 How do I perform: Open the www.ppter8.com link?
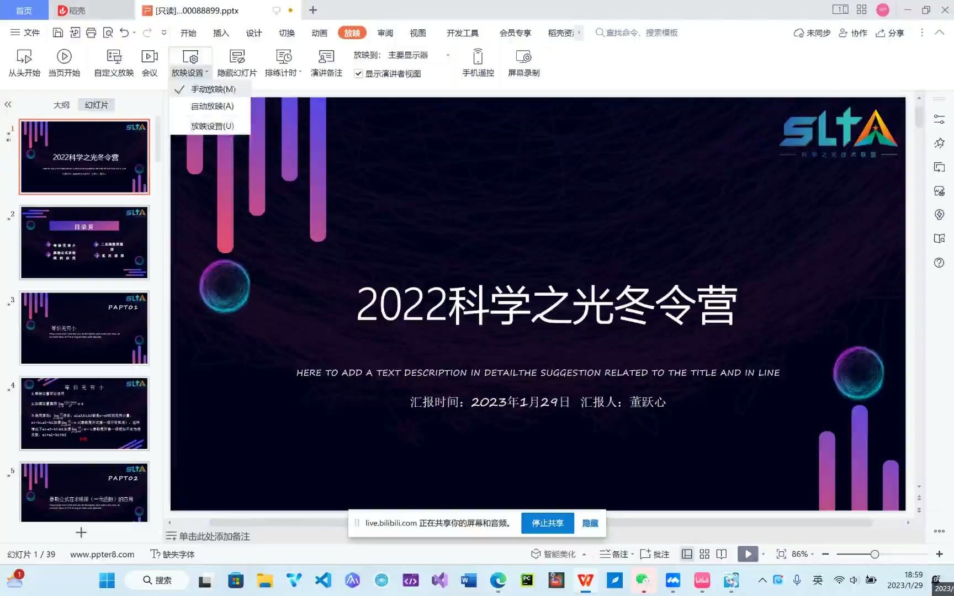[x=102, y=554]
